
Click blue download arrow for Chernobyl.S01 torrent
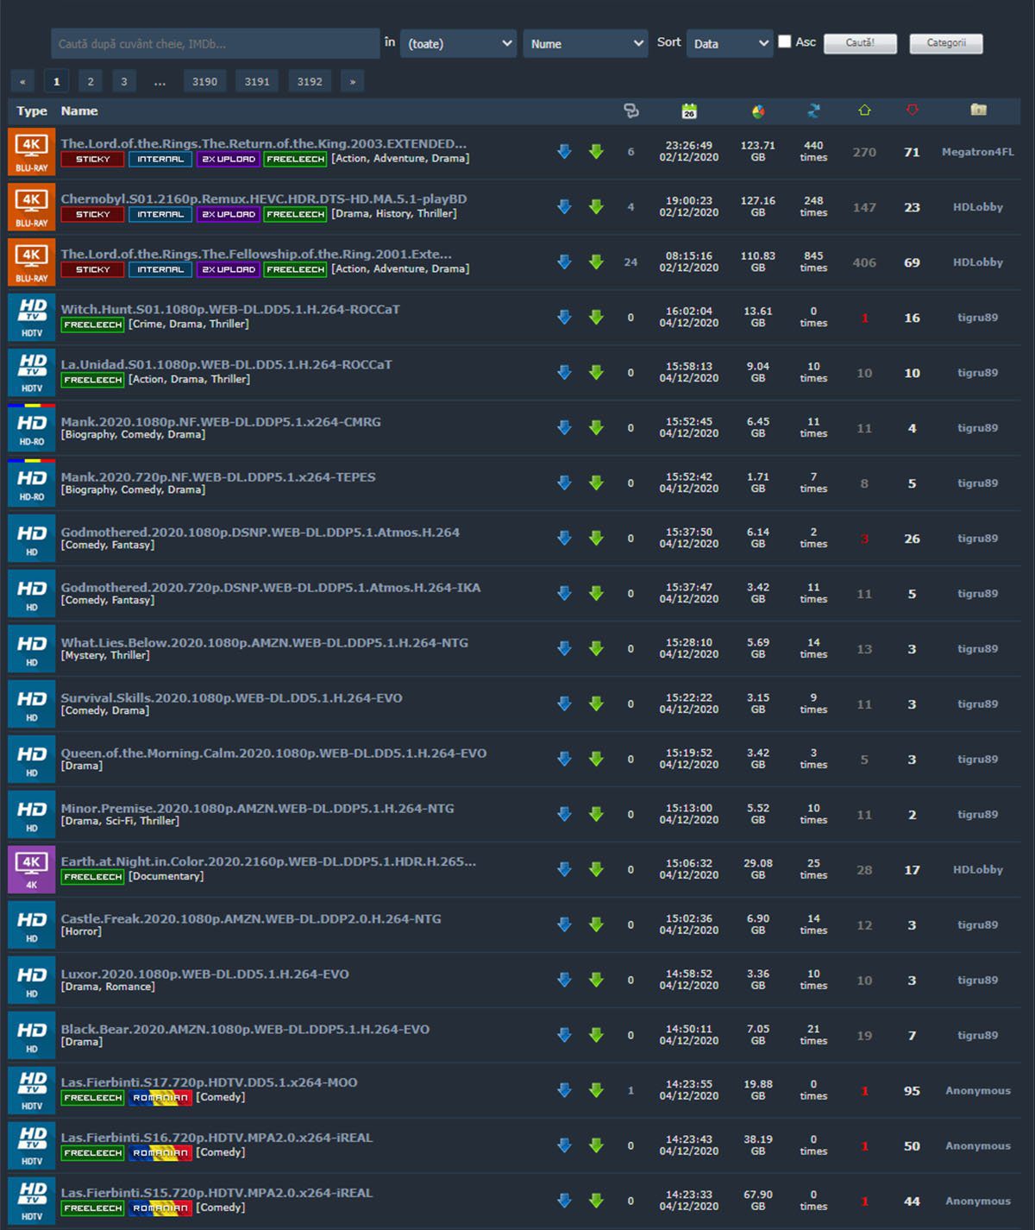[564, 207]
